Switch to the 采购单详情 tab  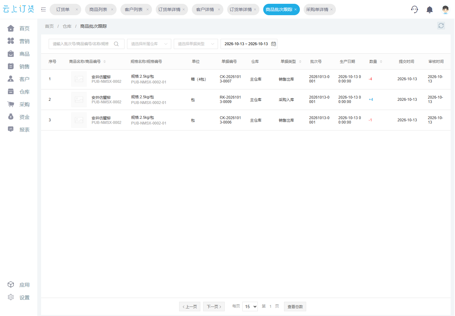pyautogui.click(x=317, y=9)
